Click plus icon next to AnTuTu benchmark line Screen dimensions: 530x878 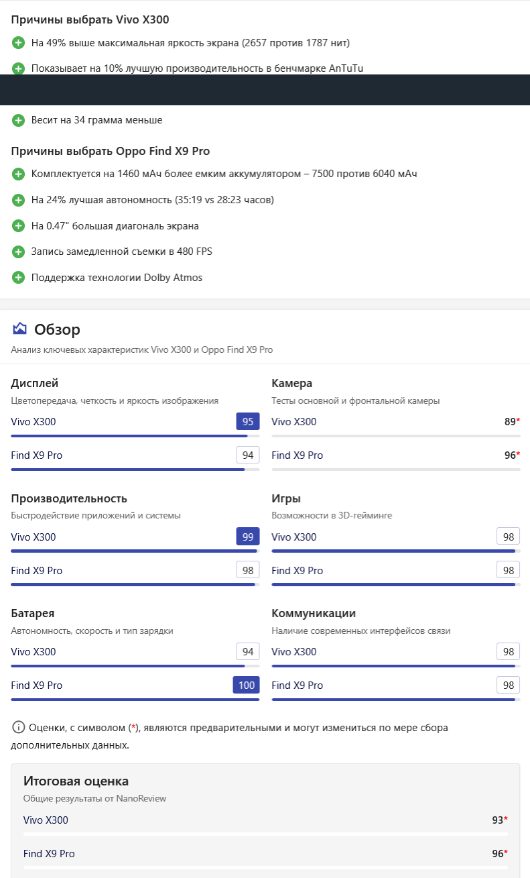click(x=18, y=68)
